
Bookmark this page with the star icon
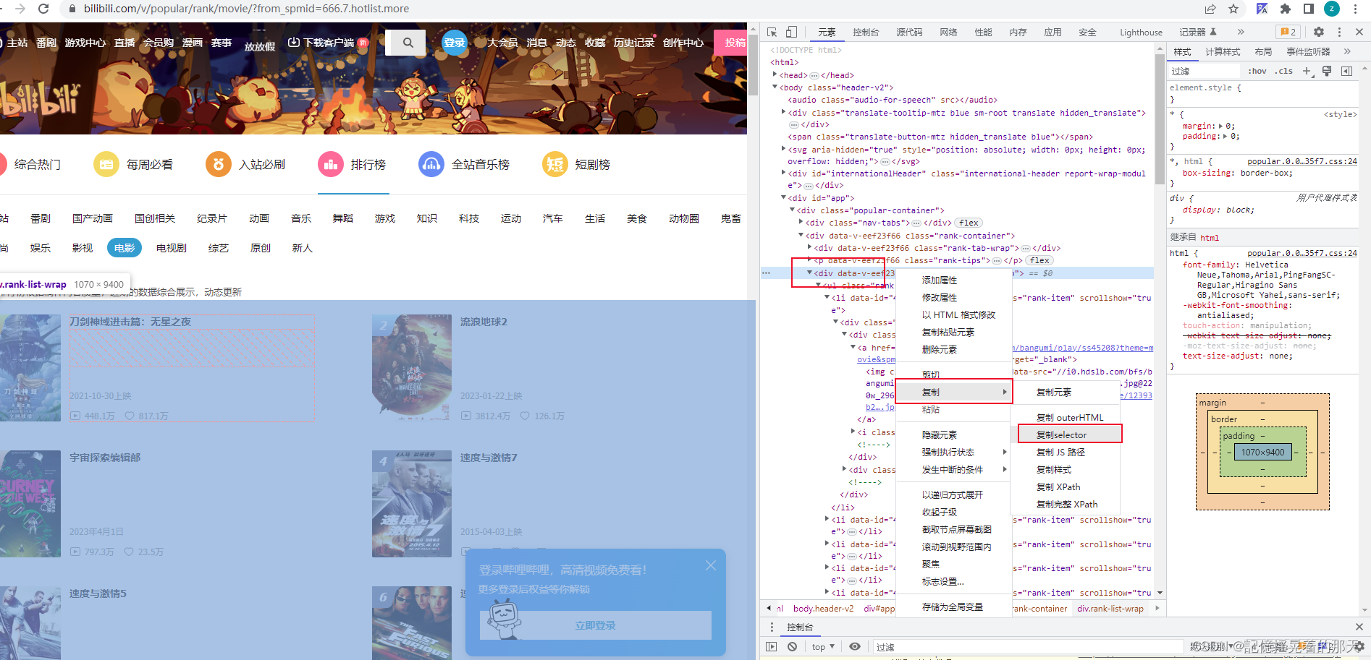(1233, 9)
